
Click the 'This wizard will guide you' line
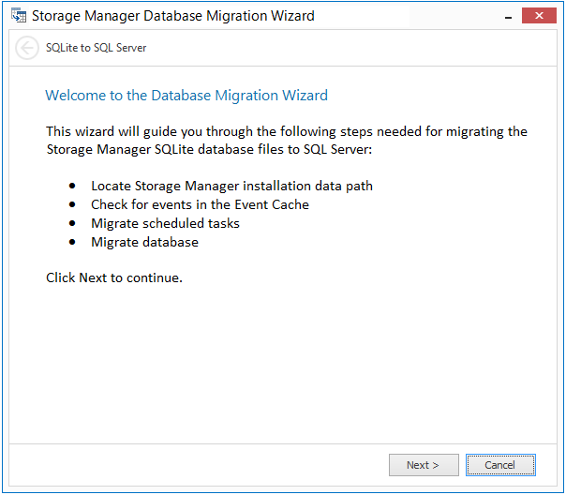pyautogui.click(x=287, y=131)
